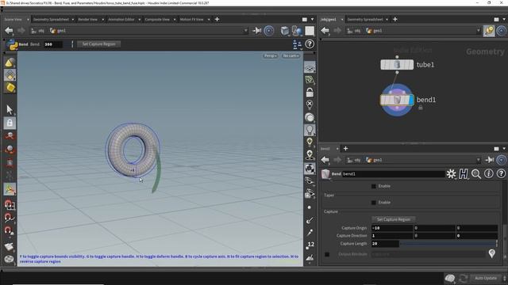Click Set Capture Region in the Capture parameters
The width and height of the screenshot is (508, 285).
click(394, 219)
